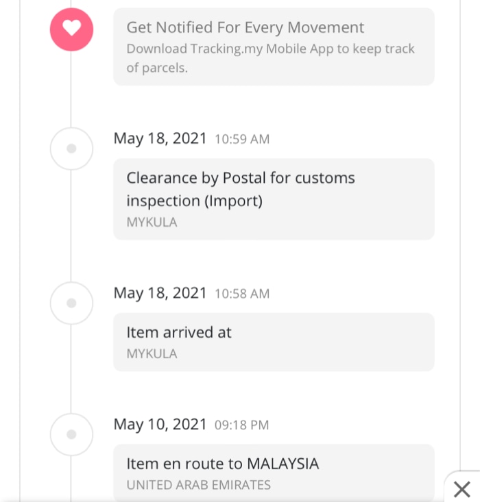Select the Item arrived at status text
This screenshot has height=502, width=480.
178,333
